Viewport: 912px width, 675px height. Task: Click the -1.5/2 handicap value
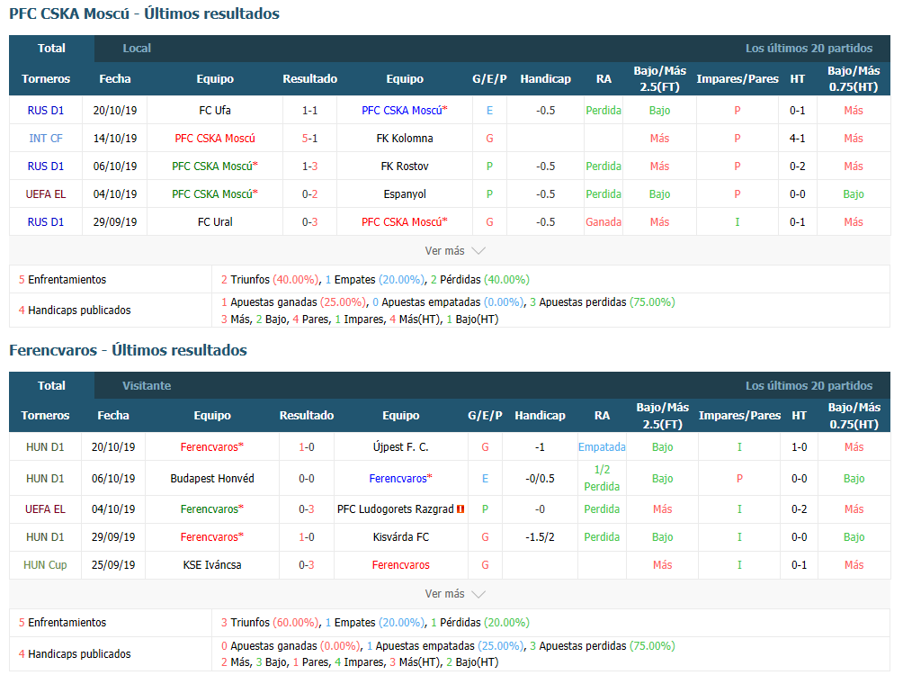tap(540, 536)
